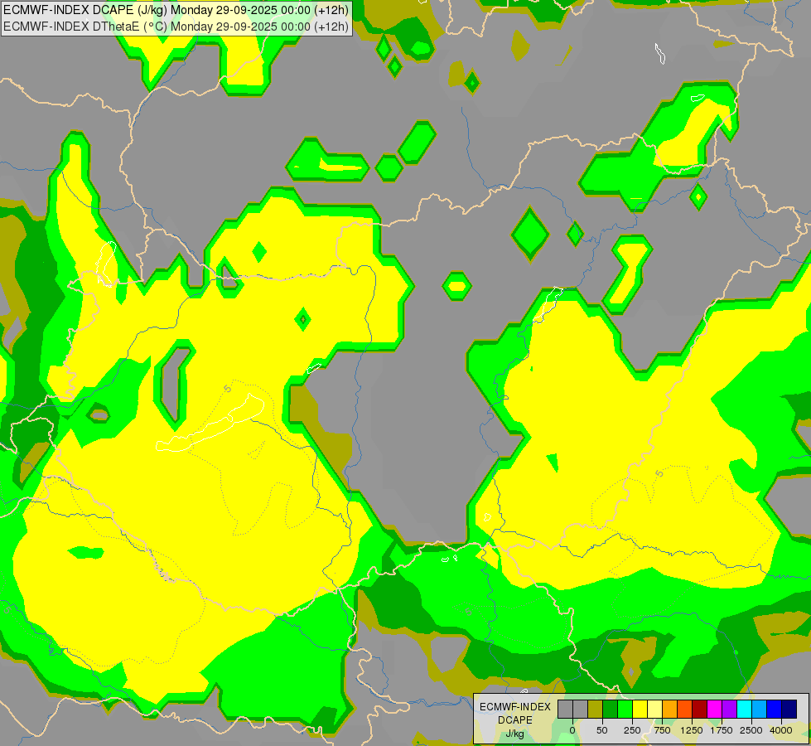This screenshot has width=811, height=746.
Task: Click the DCAPE label inside the legend
Action: coord(515,719)
